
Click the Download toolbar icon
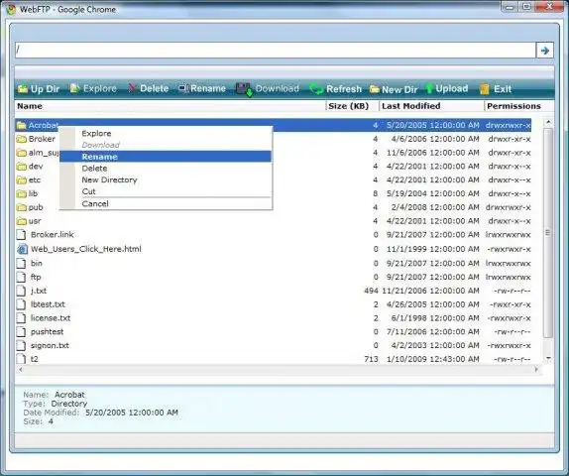coord(244,89)
